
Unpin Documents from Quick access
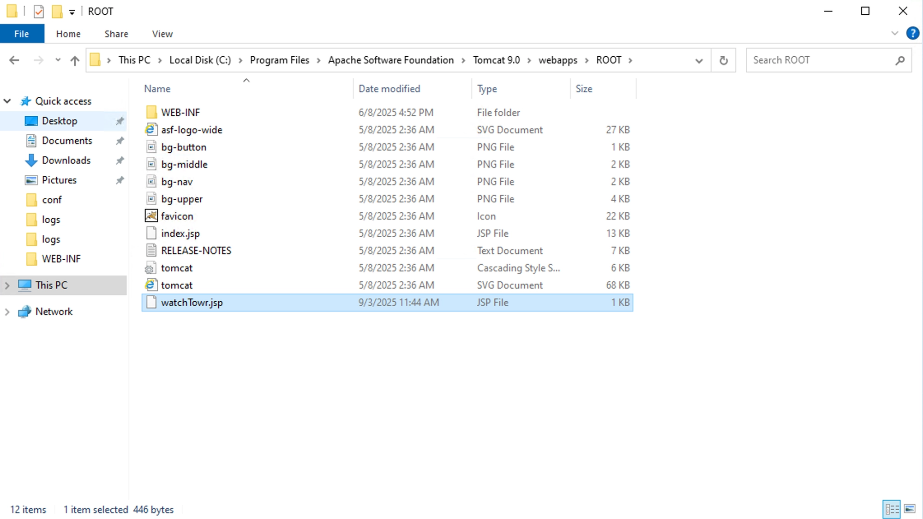click(120, 141)
